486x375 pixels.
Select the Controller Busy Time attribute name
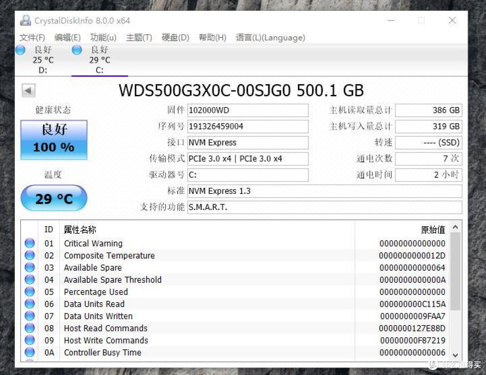[103, 353]
